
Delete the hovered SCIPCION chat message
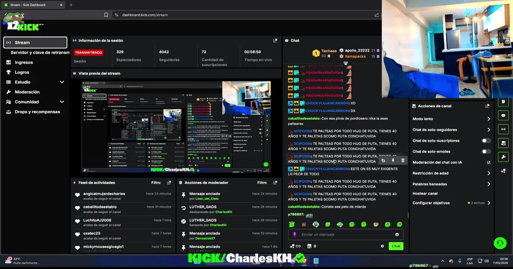pos(403,161)
